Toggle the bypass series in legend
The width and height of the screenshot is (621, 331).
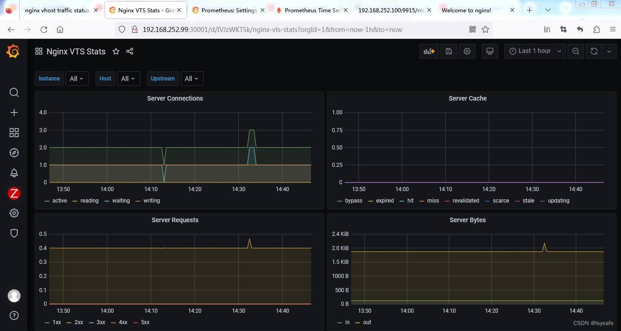353,201
